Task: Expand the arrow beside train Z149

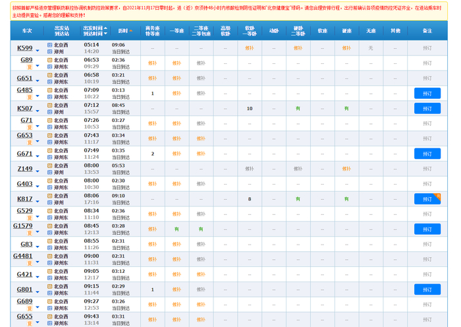Action: coord(38,171)
